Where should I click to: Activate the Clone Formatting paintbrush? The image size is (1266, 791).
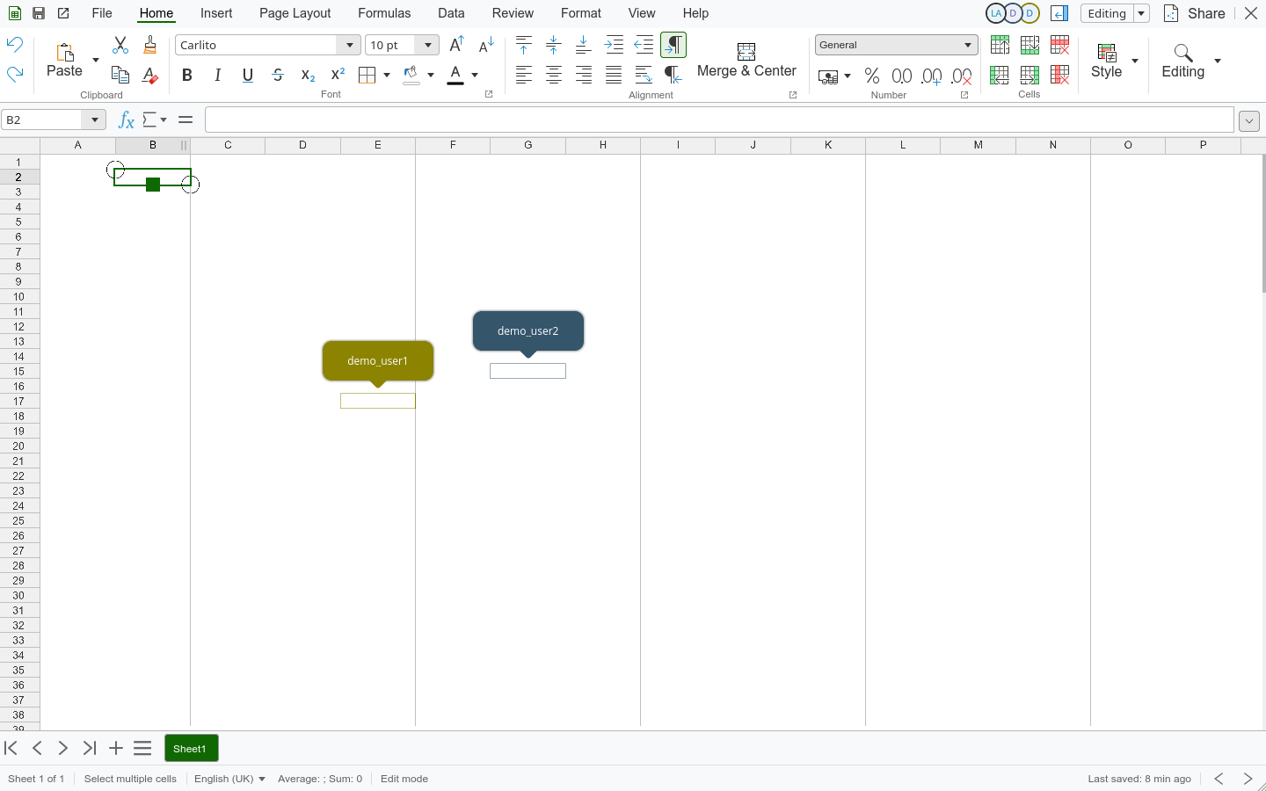click(150, 45)
